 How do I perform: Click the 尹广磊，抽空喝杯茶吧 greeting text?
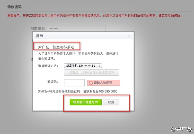(x=56, y=47)
